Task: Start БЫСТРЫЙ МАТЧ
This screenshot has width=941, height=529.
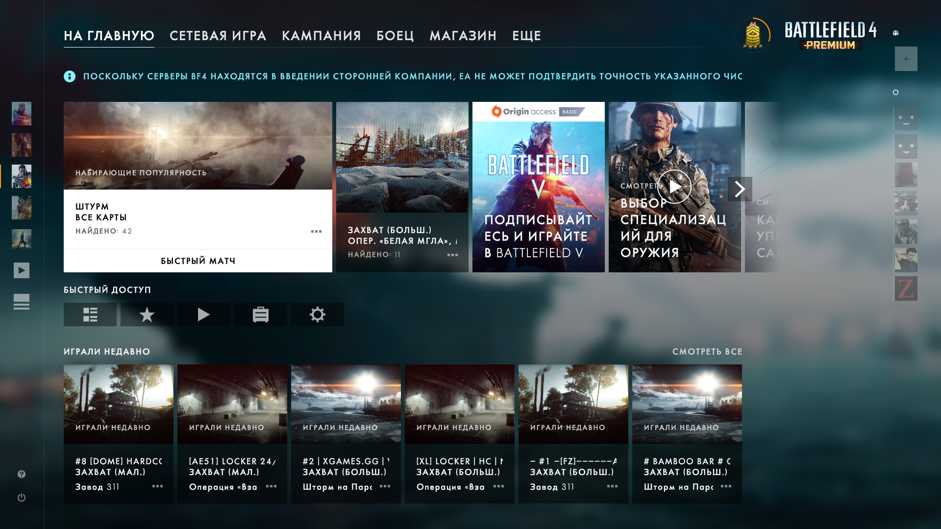Action: click(198, 261)
